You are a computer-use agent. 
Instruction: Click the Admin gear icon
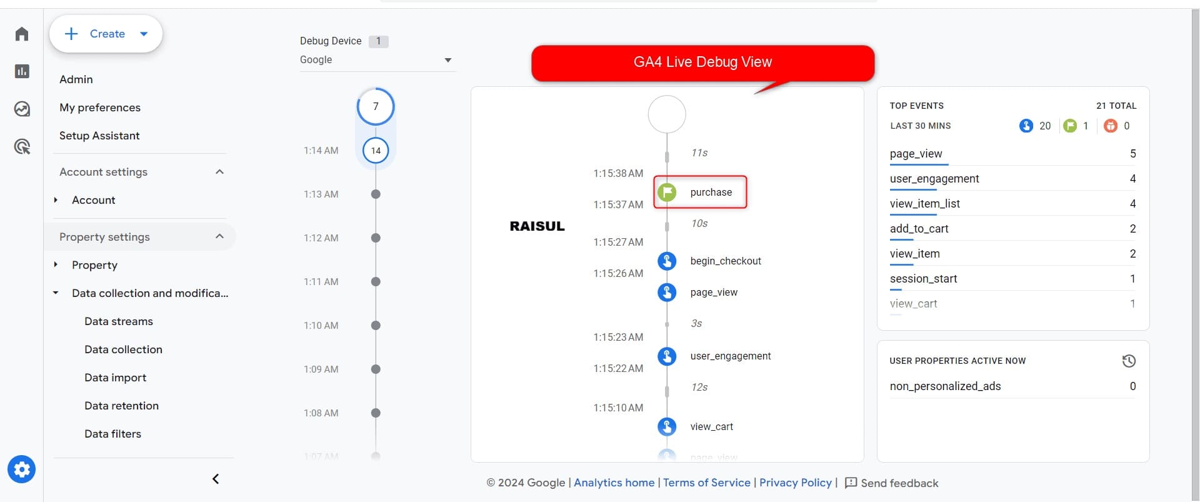click(22, 469)
